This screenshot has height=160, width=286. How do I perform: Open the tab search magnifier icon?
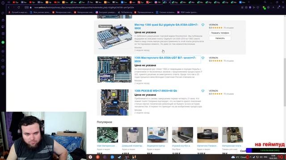[265, 2]
